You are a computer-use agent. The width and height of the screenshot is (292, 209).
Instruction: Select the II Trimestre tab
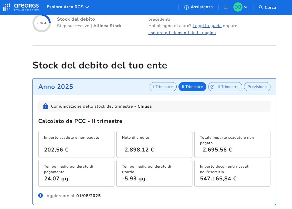pyautogui.click(x=192, y=87)
